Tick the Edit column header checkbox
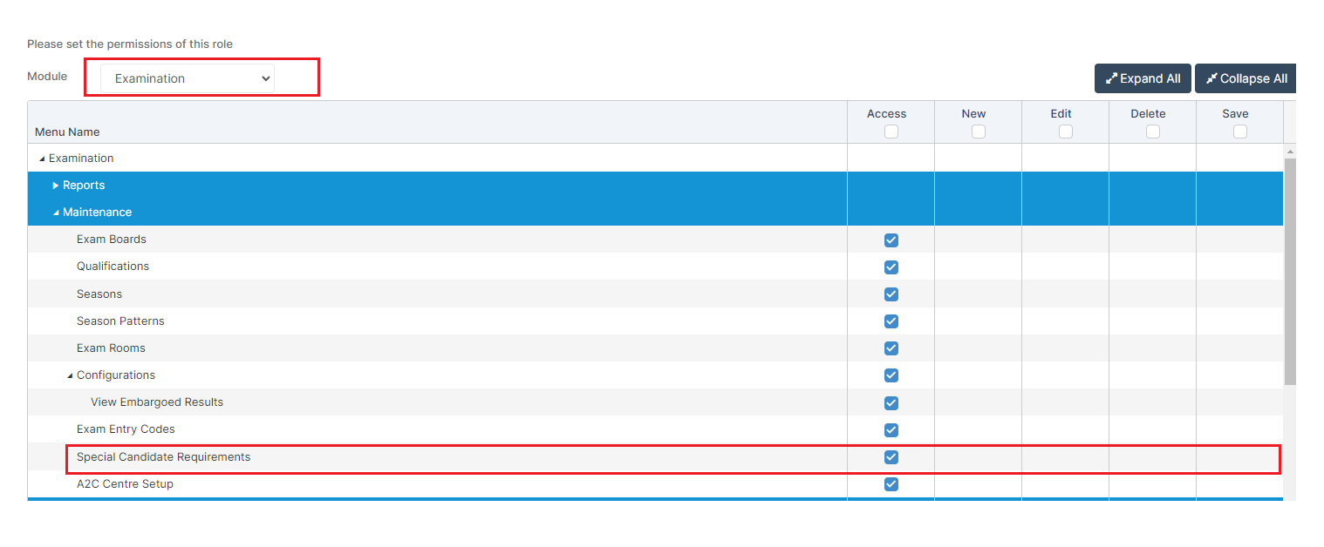This screenshot has width=1324, height=547. 1066,132
